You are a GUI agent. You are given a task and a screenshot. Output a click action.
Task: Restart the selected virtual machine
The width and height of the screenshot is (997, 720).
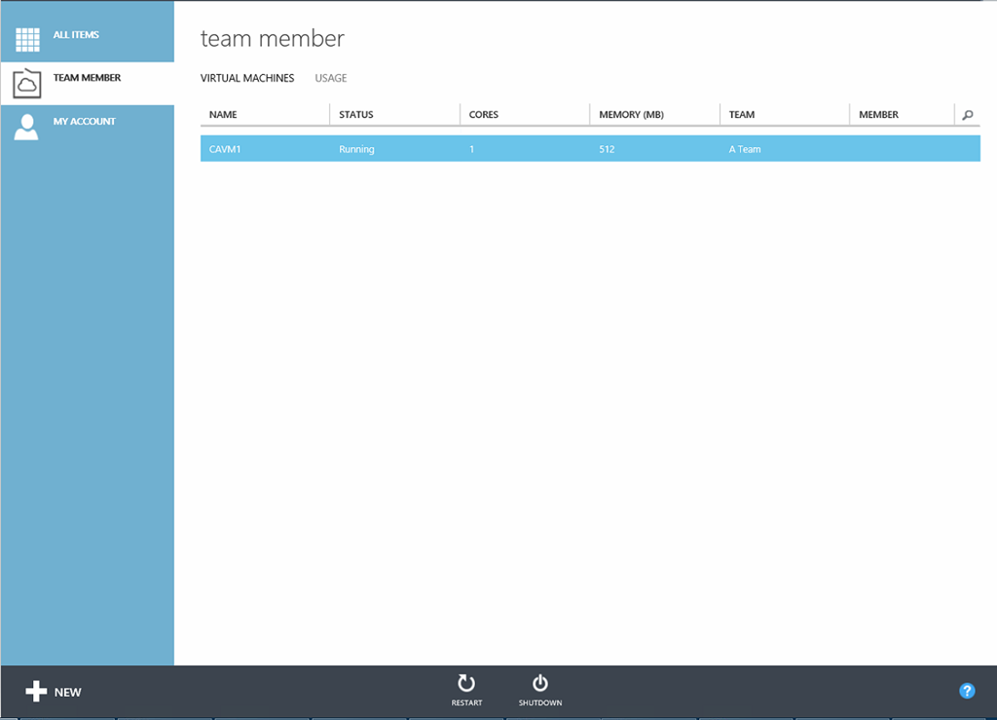[x=466, y=690]
